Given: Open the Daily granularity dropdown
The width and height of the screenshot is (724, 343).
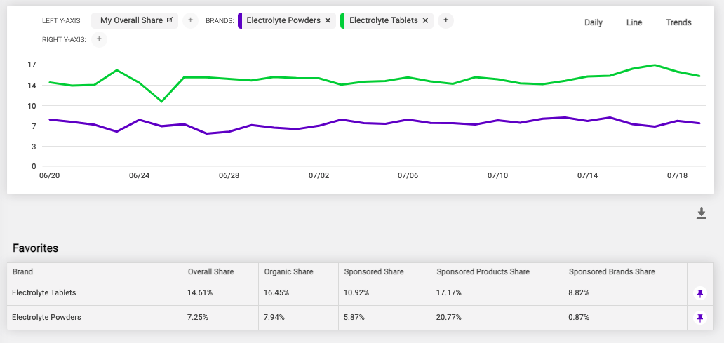Looking at the screenshot, I should (x=594, y=22).
